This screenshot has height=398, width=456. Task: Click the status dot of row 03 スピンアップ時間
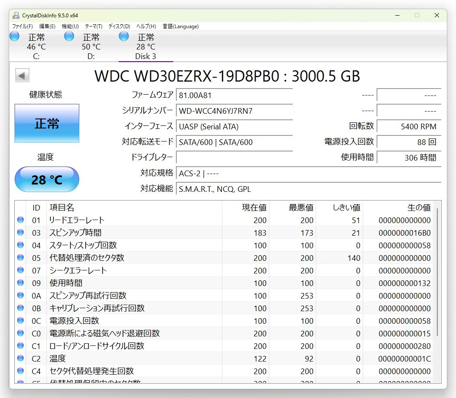tap(20, 232)
